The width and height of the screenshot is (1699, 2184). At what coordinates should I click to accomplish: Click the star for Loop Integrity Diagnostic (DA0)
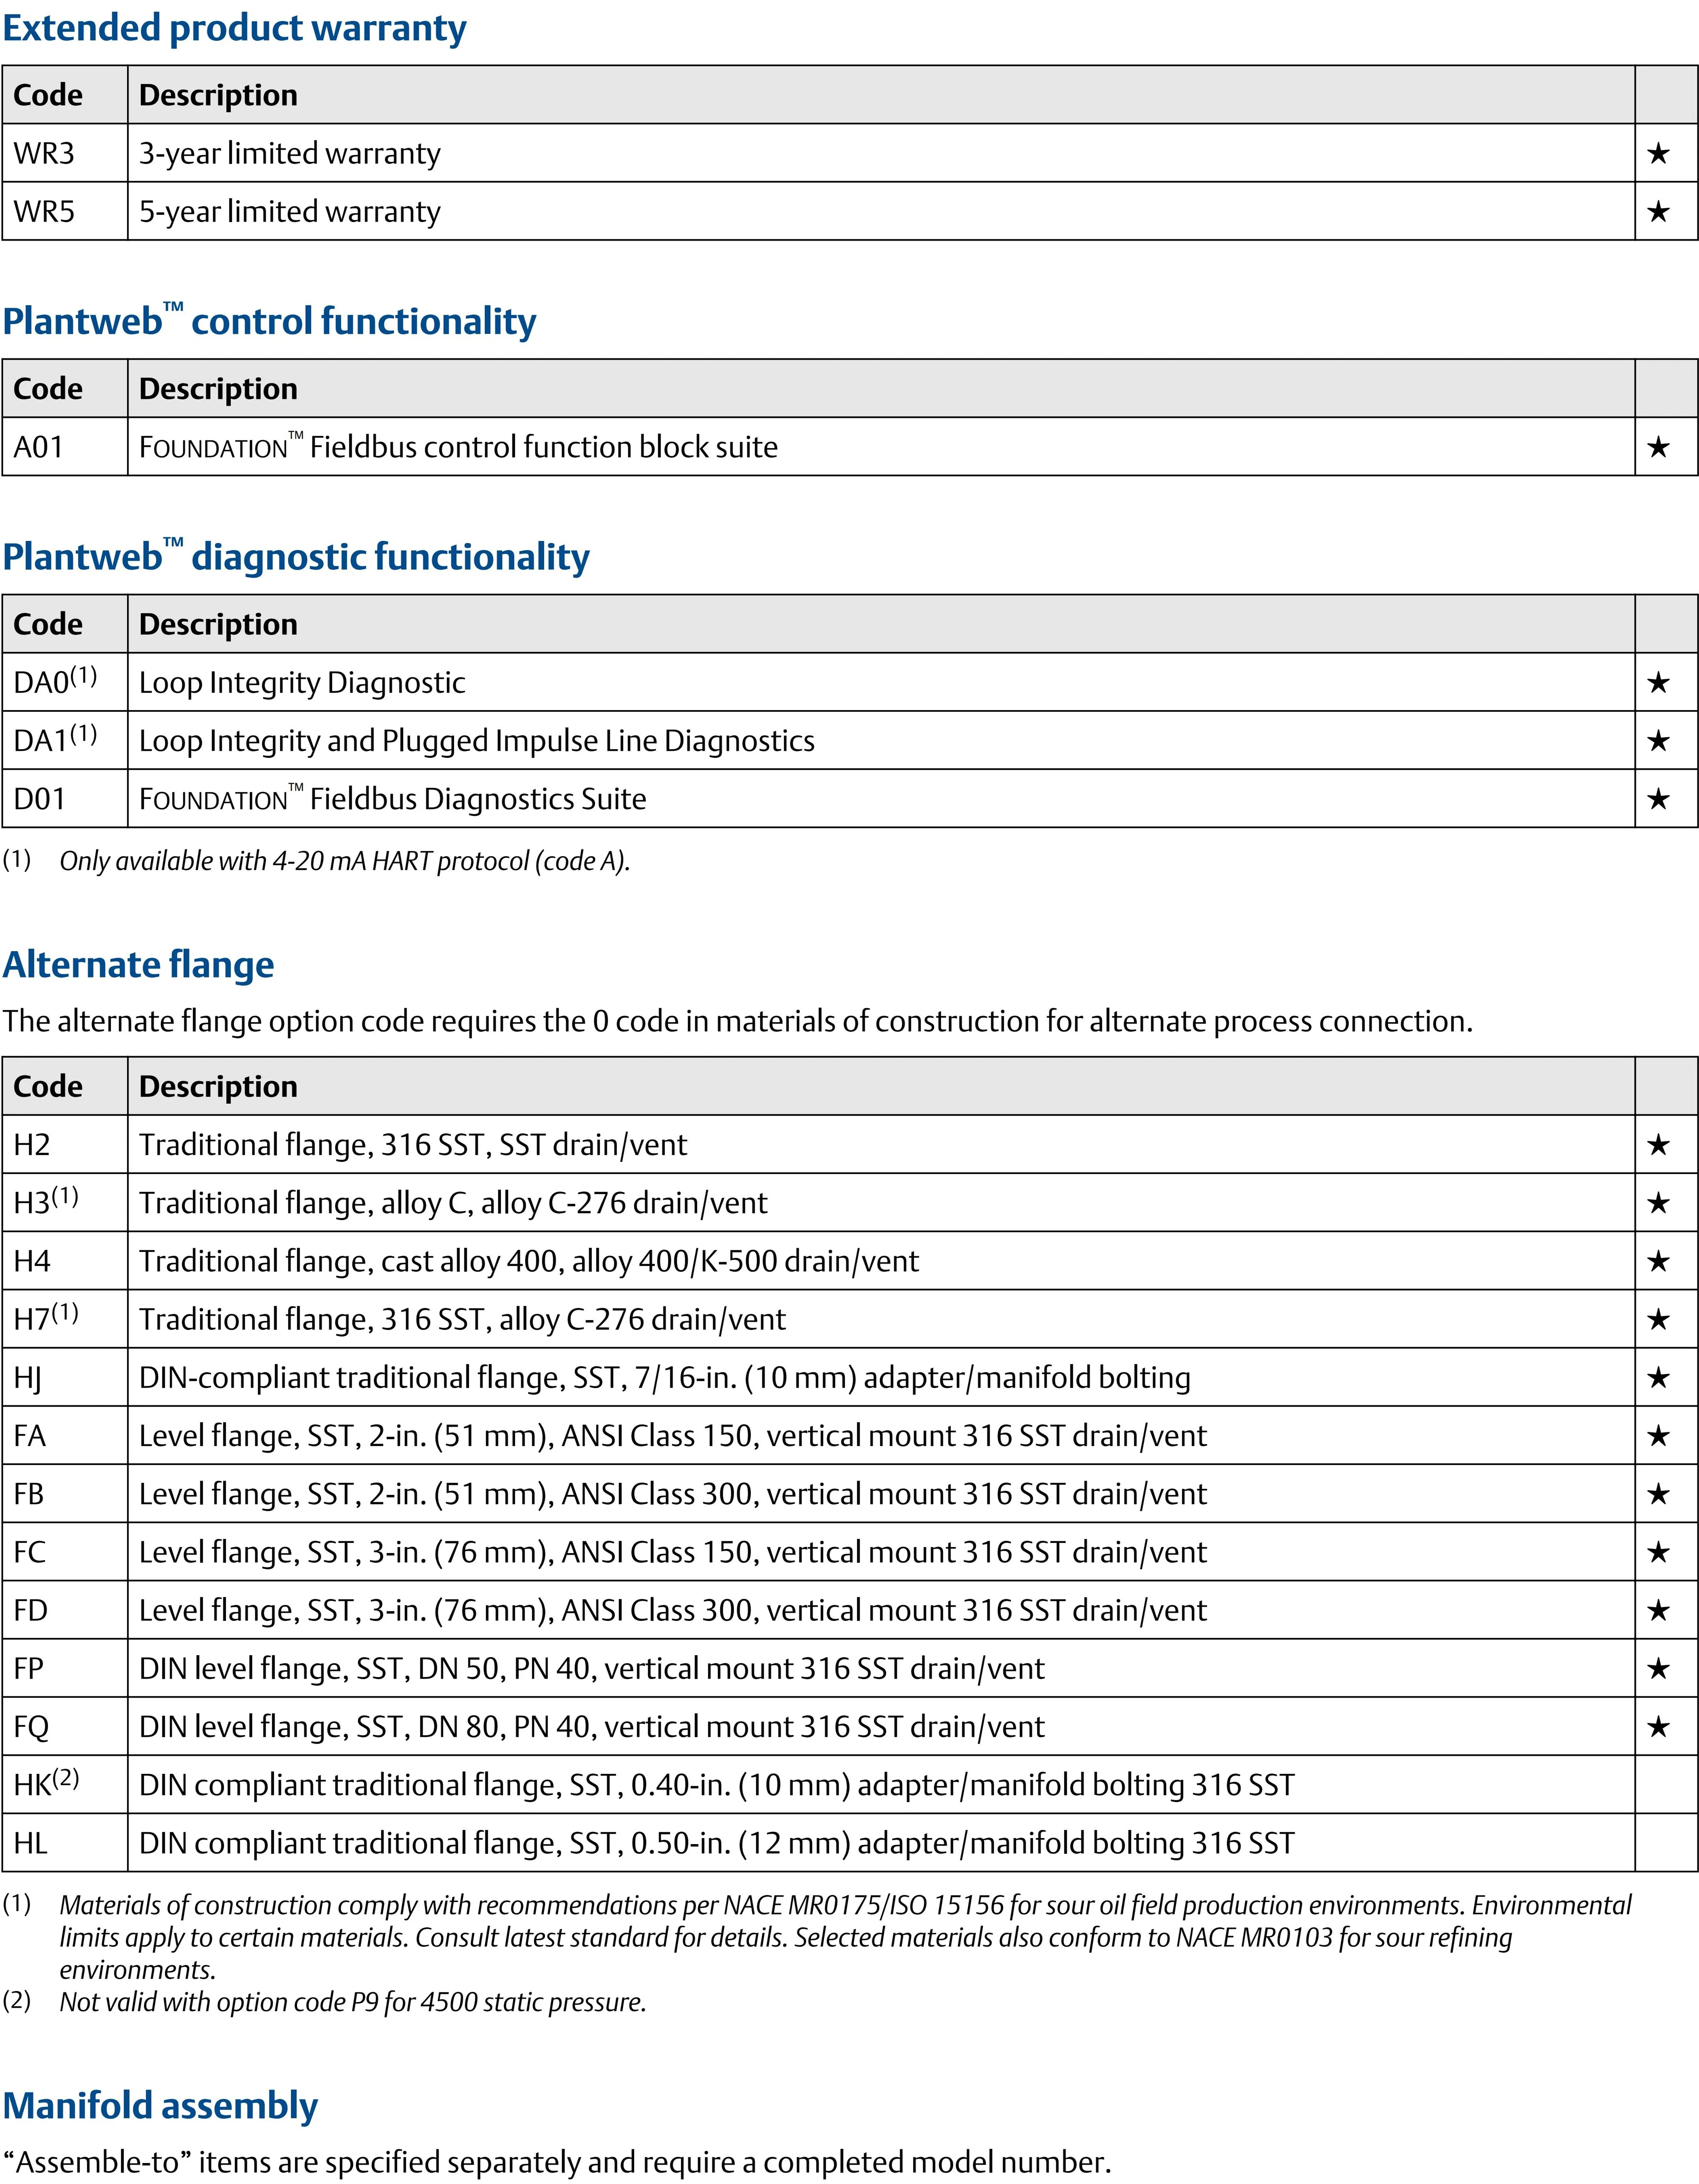tap(1657, 683)
